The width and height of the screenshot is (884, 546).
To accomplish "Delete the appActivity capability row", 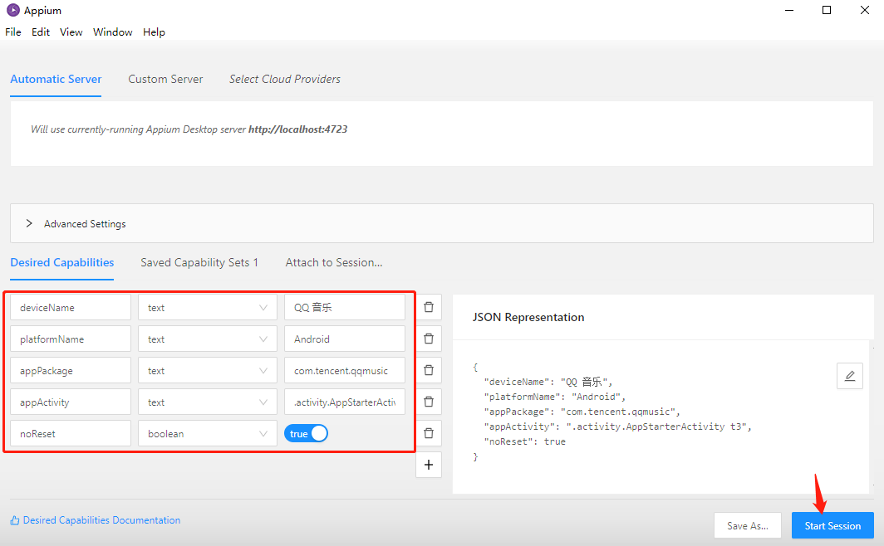I will tap(429, 402).
